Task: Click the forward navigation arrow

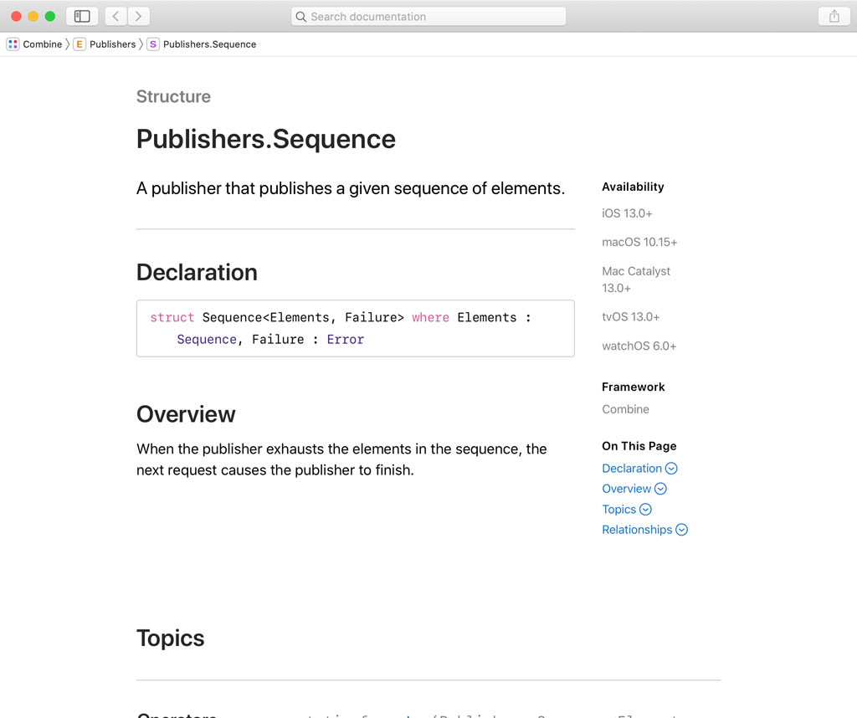Action: click(138, 15)
